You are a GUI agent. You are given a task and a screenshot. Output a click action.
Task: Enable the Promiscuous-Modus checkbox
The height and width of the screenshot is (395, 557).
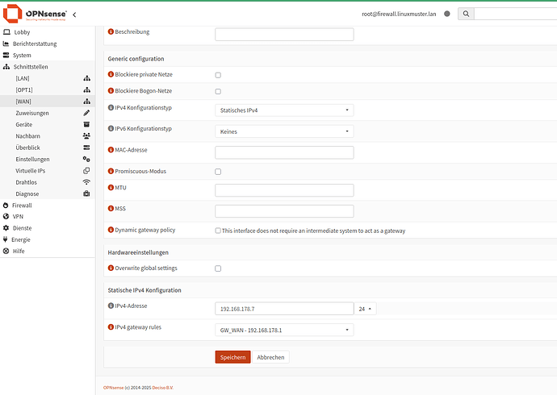[218, 172]
